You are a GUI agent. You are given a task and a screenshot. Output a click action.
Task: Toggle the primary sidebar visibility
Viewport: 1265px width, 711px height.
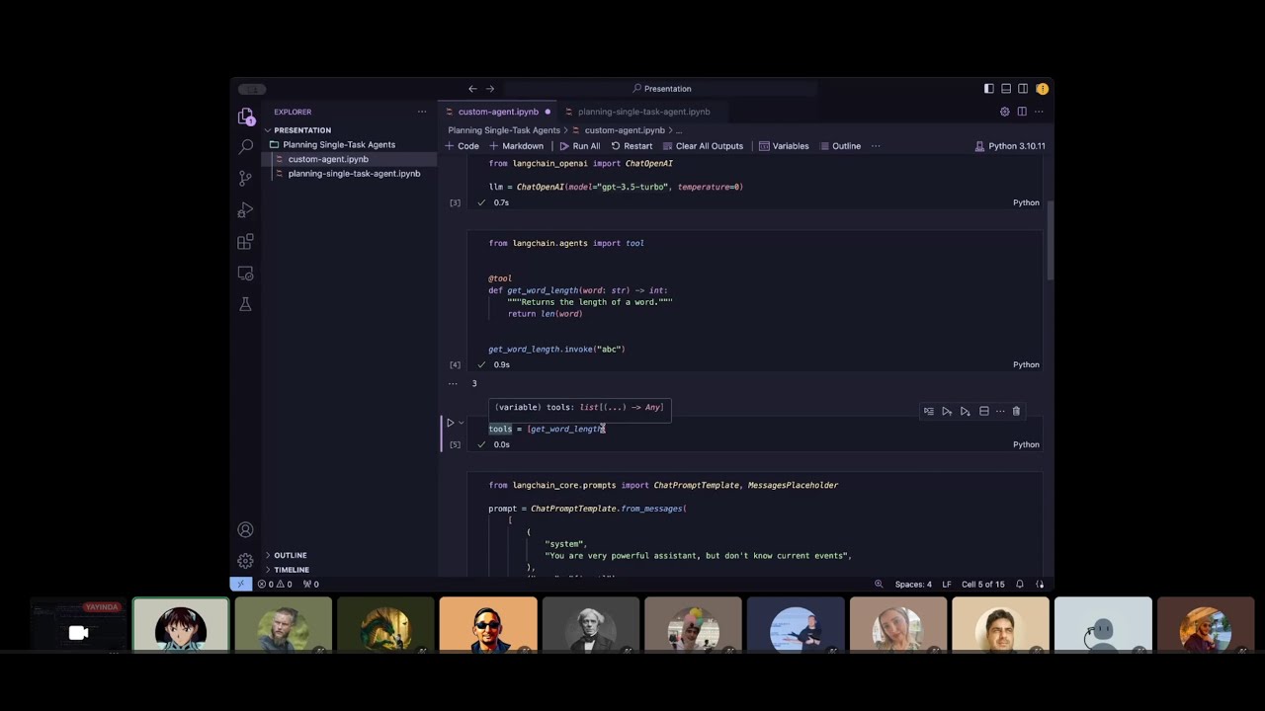coord(988,89)
